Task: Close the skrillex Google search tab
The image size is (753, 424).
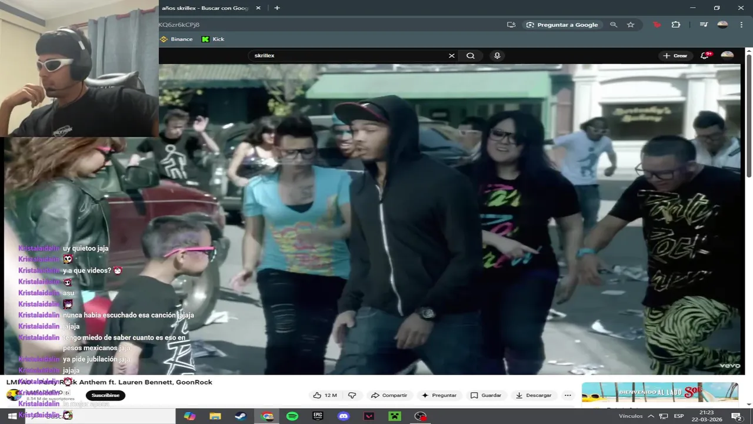Action: tap(258, 8)
